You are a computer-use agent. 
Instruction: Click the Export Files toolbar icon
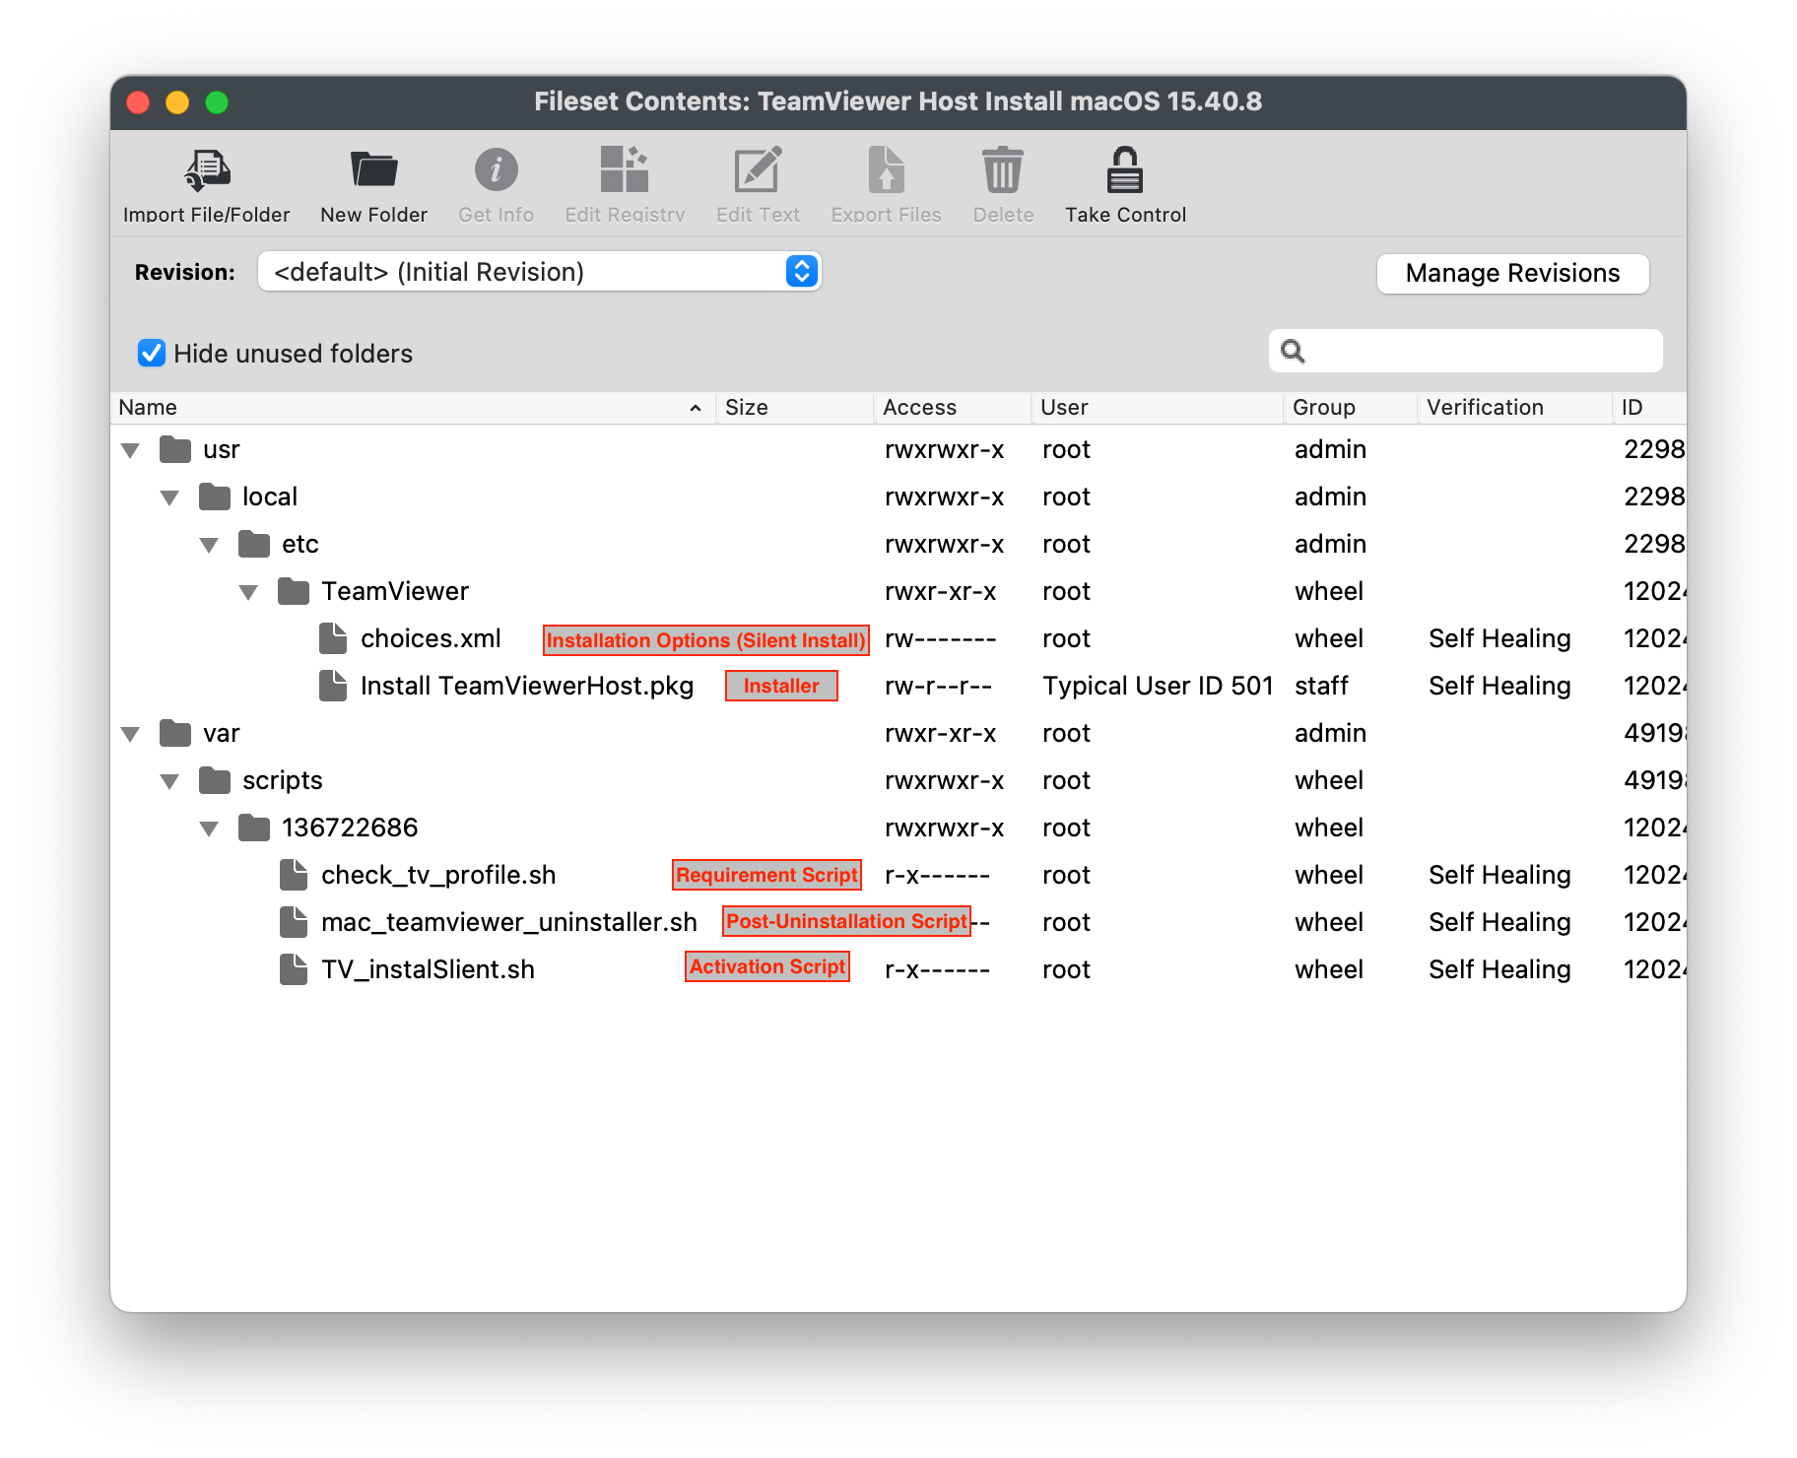tap(886, 170)
